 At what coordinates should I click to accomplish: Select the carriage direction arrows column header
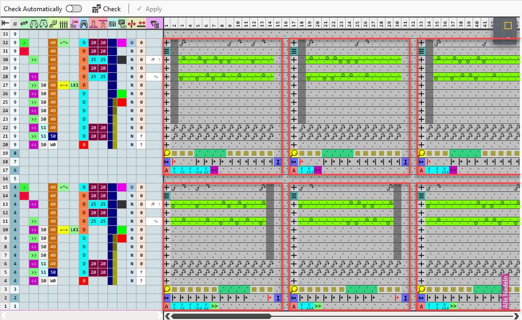click(x=24, y=23)
